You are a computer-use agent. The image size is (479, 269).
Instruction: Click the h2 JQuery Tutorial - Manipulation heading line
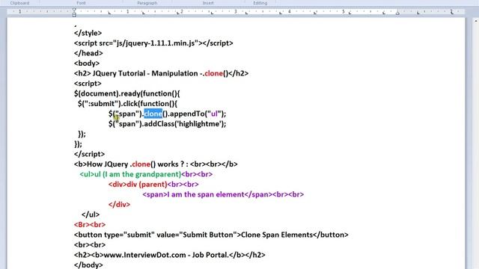pyautogui.click(x=161, y=73)
